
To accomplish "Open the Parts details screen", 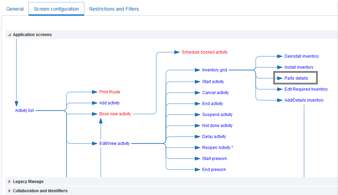I will pyautogui.click(x=296, y=78).
